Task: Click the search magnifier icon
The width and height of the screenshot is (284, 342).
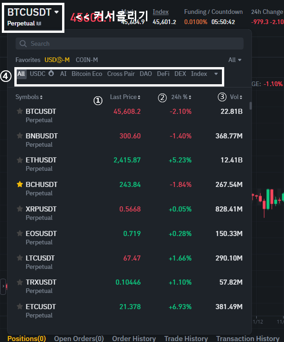Action: [x=23, y=44]
